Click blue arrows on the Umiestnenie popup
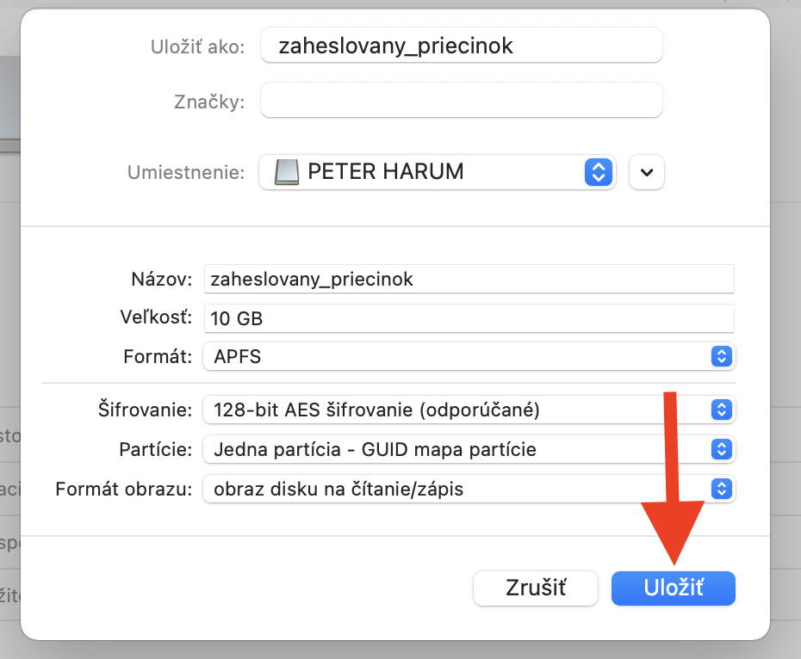Screen dimensions: 801x659 coord(598,172)
